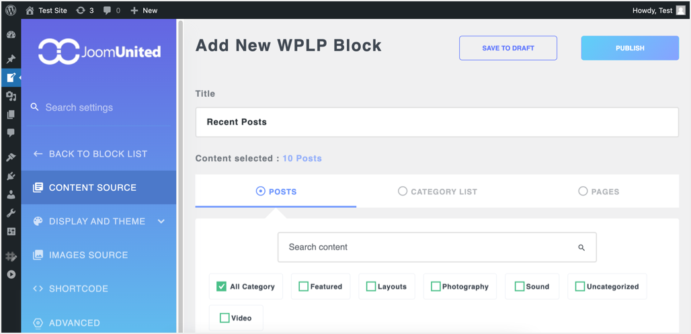Open the + New dropdown in admin bar
This screenshot has width=691, height=334.
[x=144, y=10]
